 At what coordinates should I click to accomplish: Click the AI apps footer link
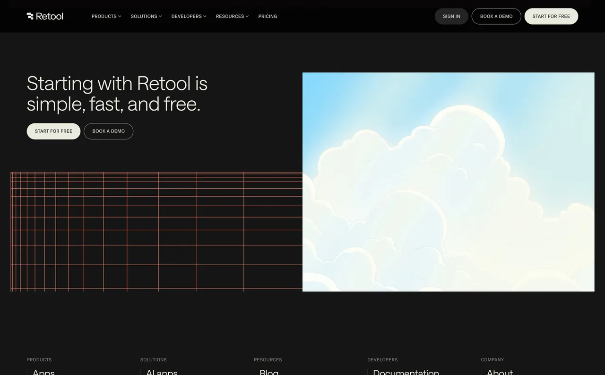(162, 373)
